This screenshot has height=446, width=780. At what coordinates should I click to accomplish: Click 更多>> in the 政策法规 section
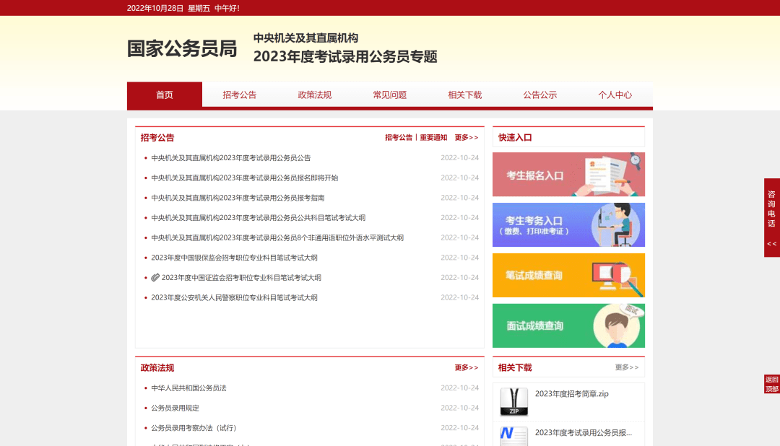(466, 368)
